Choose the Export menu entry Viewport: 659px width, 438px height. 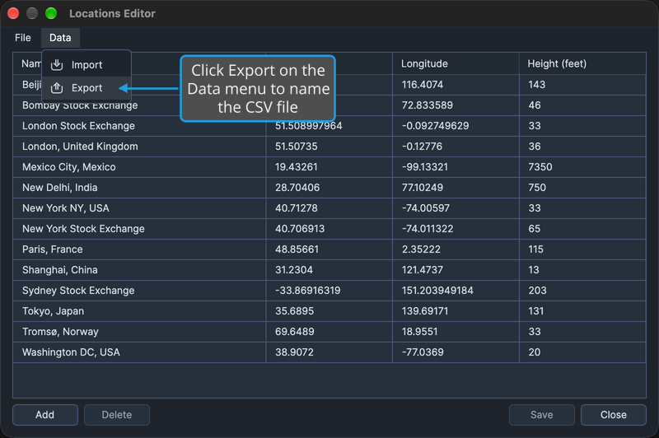[x=86, y=88]
